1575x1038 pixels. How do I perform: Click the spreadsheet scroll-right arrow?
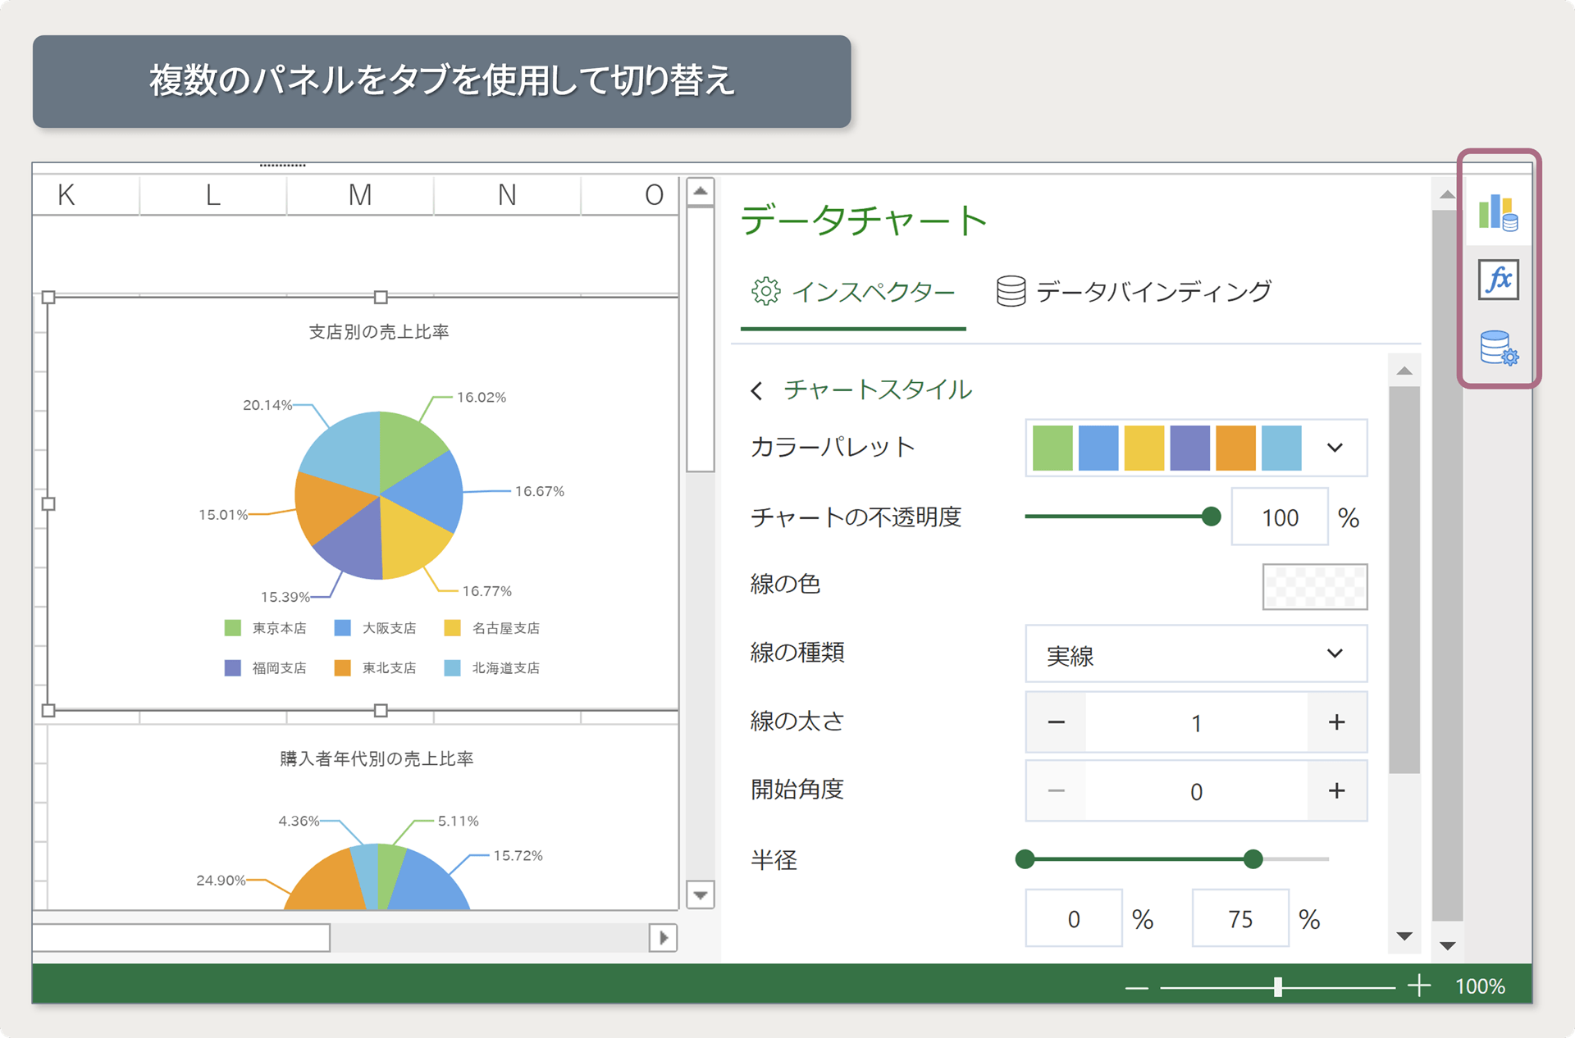click(663, 937)
